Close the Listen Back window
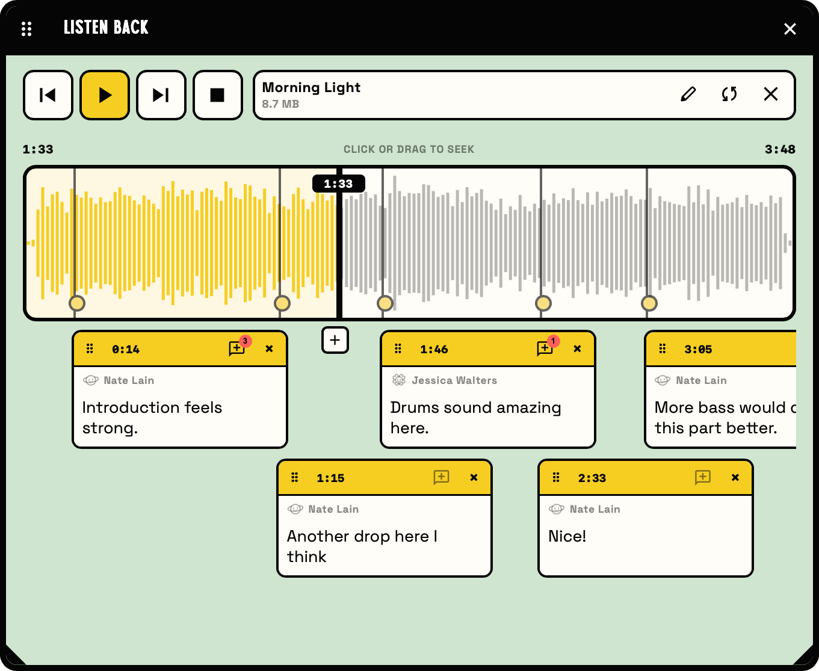 pyautogui.click(x=790, y=28)
